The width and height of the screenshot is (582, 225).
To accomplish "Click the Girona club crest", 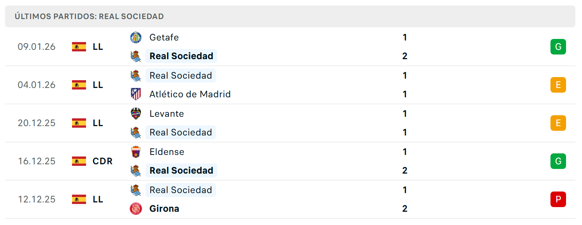I will [136, 209].
